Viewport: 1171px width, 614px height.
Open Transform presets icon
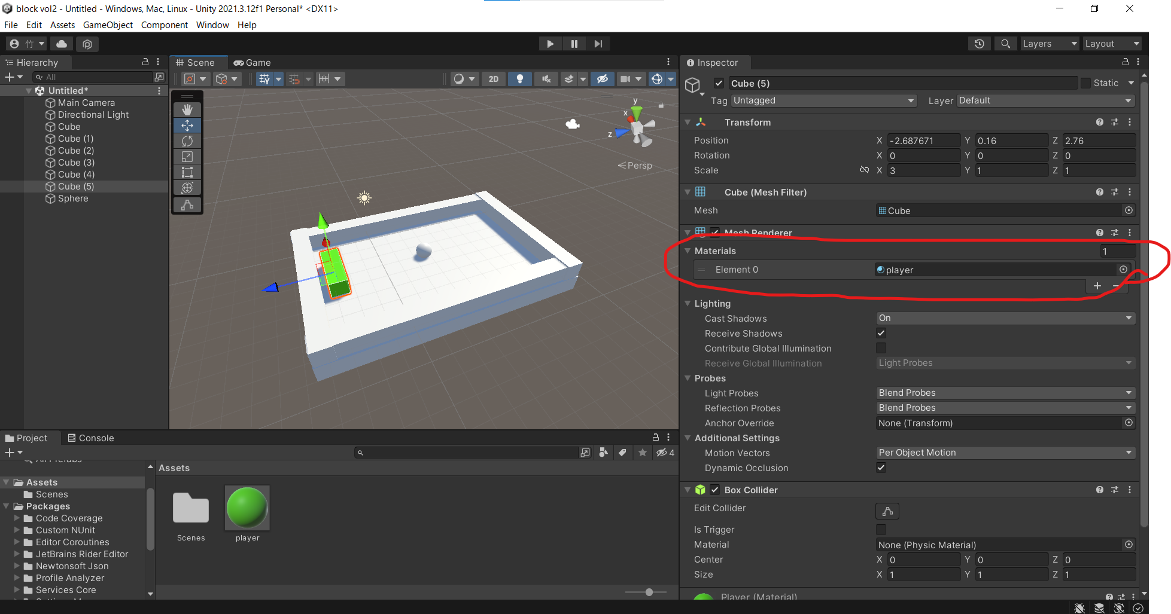pos(1115,122)
